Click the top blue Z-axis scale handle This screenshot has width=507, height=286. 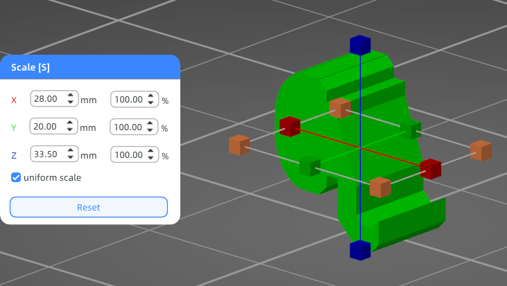coord(360,45)
